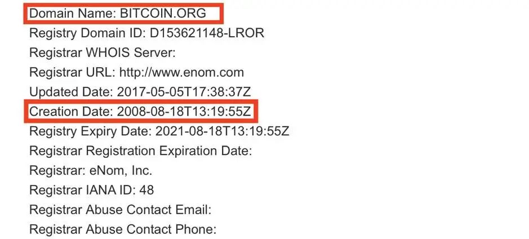Image resolution: width=529 pixels, height=239 pixels.
Task: Click the red box around Domain Name
Action: pos(123,13)
